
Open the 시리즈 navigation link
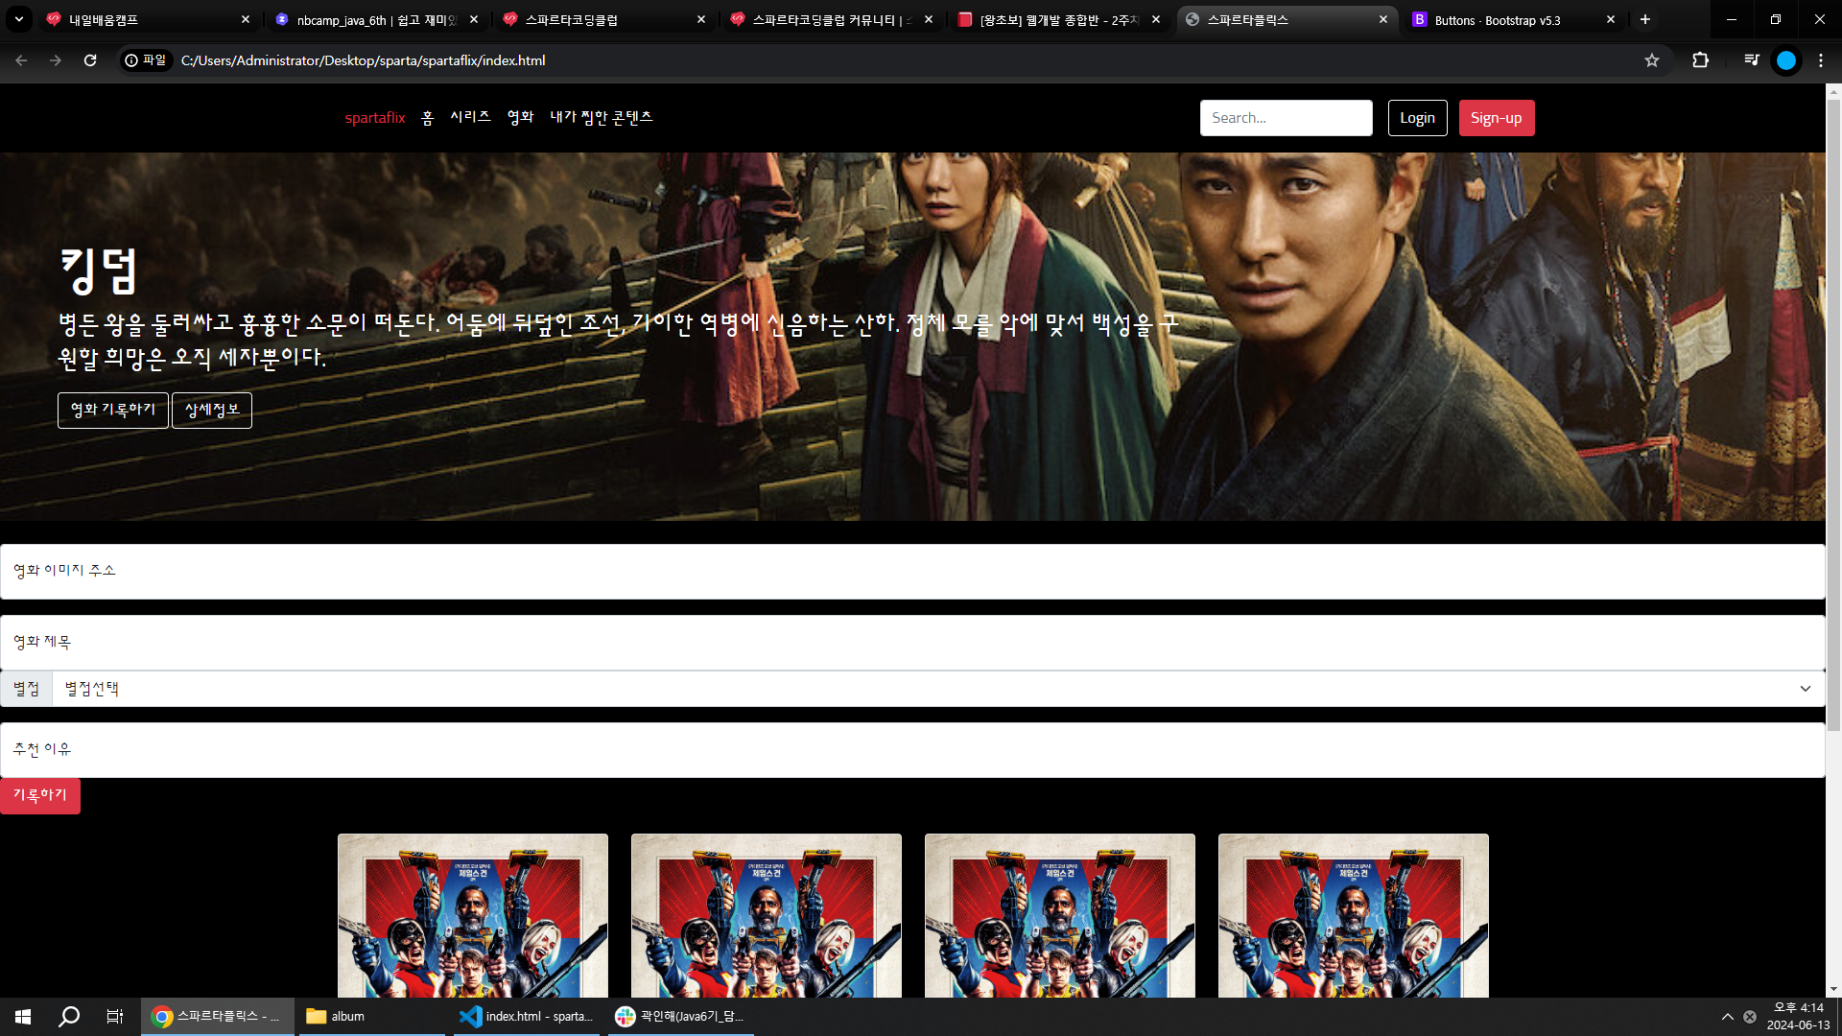click(471, 117)
